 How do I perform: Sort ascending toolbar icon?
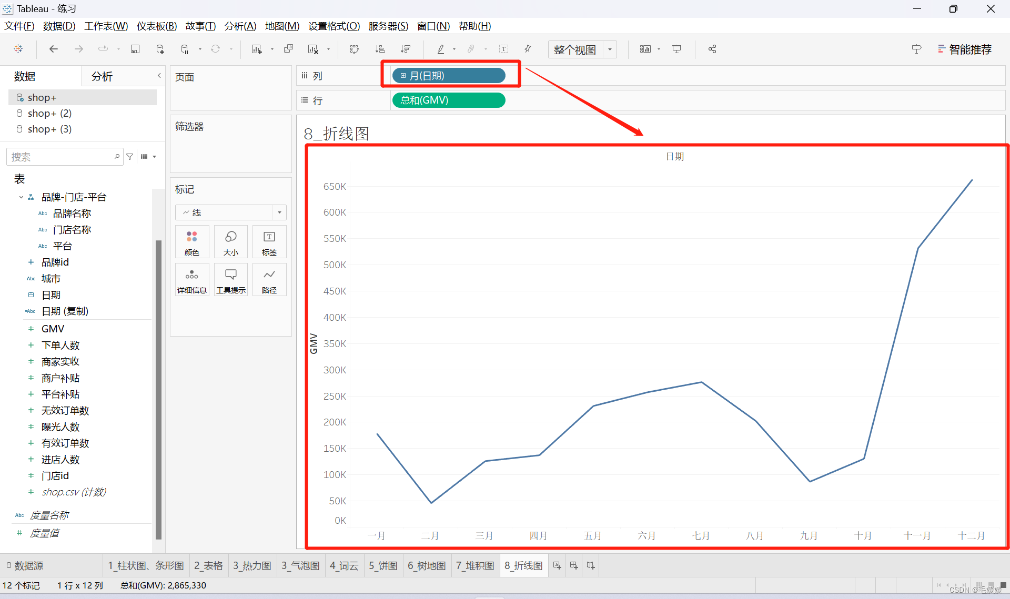[x=380, y=49]
